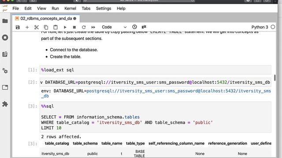Open the Extension Manager puzzle icon

[5, 104]
